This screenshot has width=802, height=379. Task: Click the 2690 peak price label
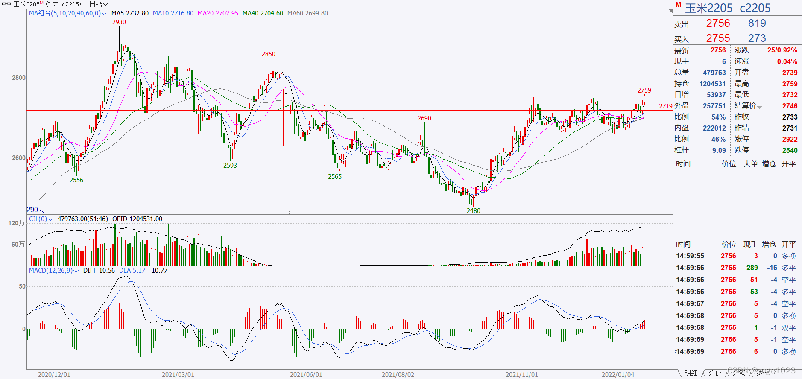[424, 118]
